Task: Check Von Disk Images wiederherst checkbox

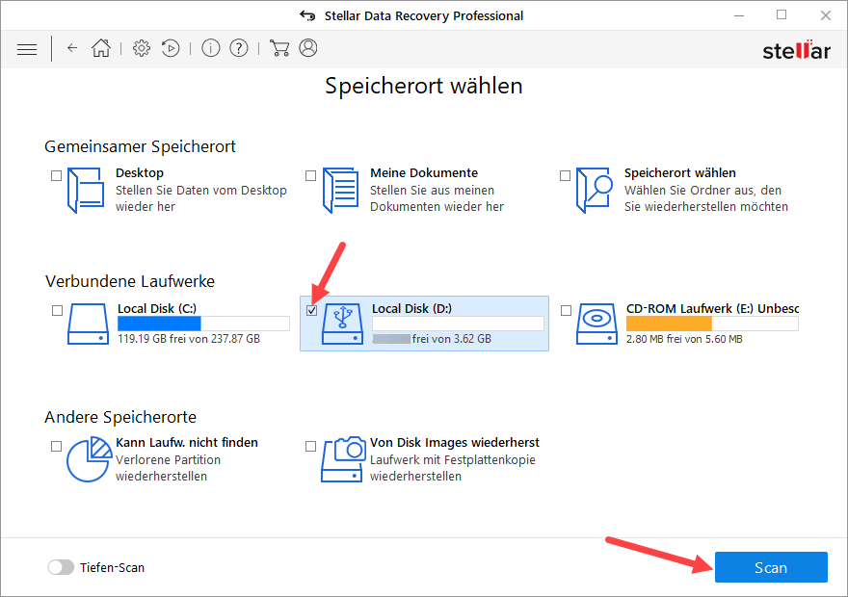Action: [x=310, y=446]
